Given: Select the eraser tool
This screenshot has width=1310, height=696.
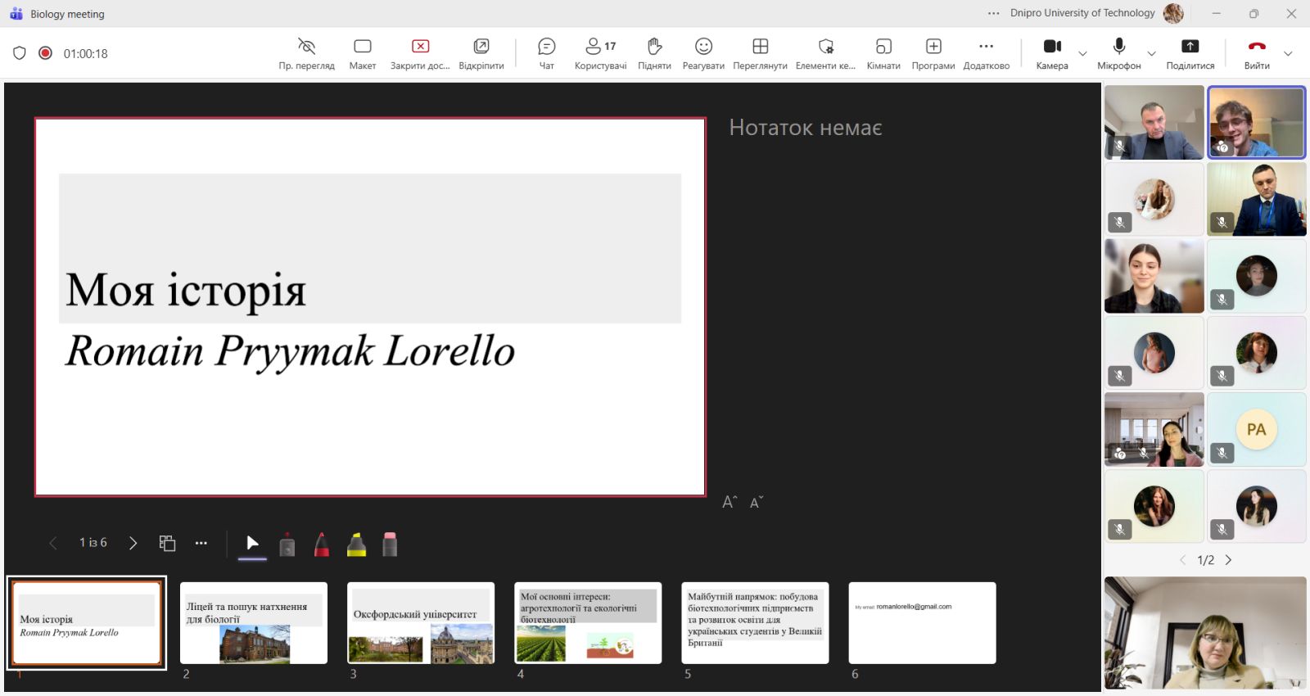Looking at the screenshot, I should (x=390, y=545).
